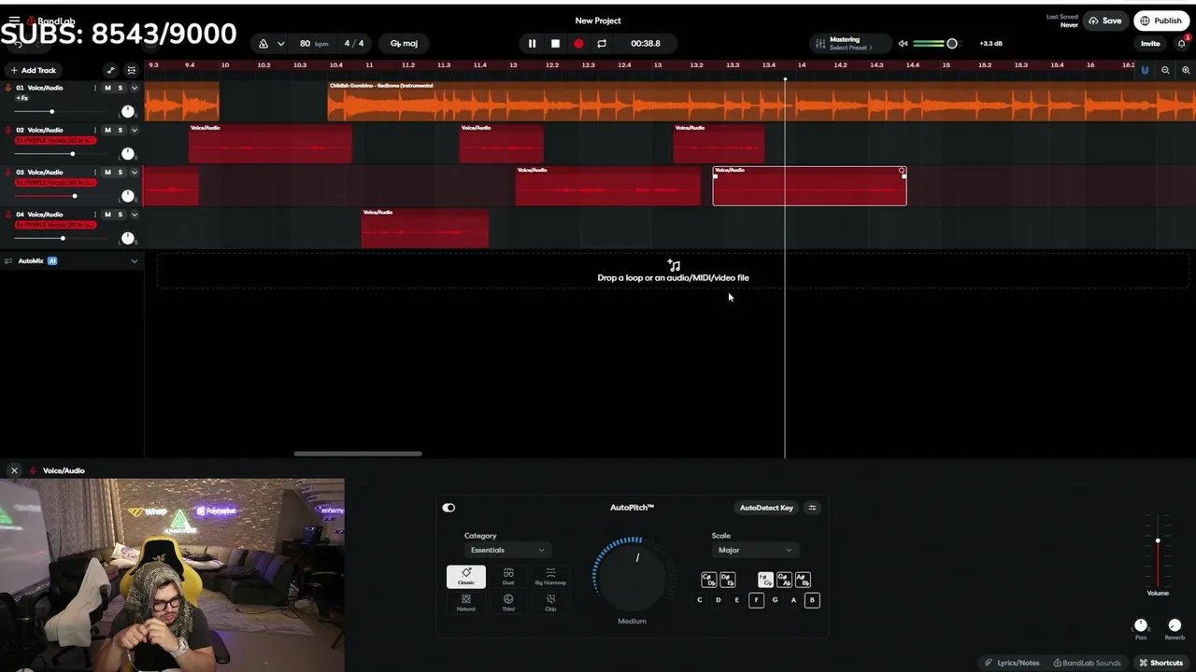Pause playback in the transport bar
Screen dimensions: 1196x672
[533, 44]
